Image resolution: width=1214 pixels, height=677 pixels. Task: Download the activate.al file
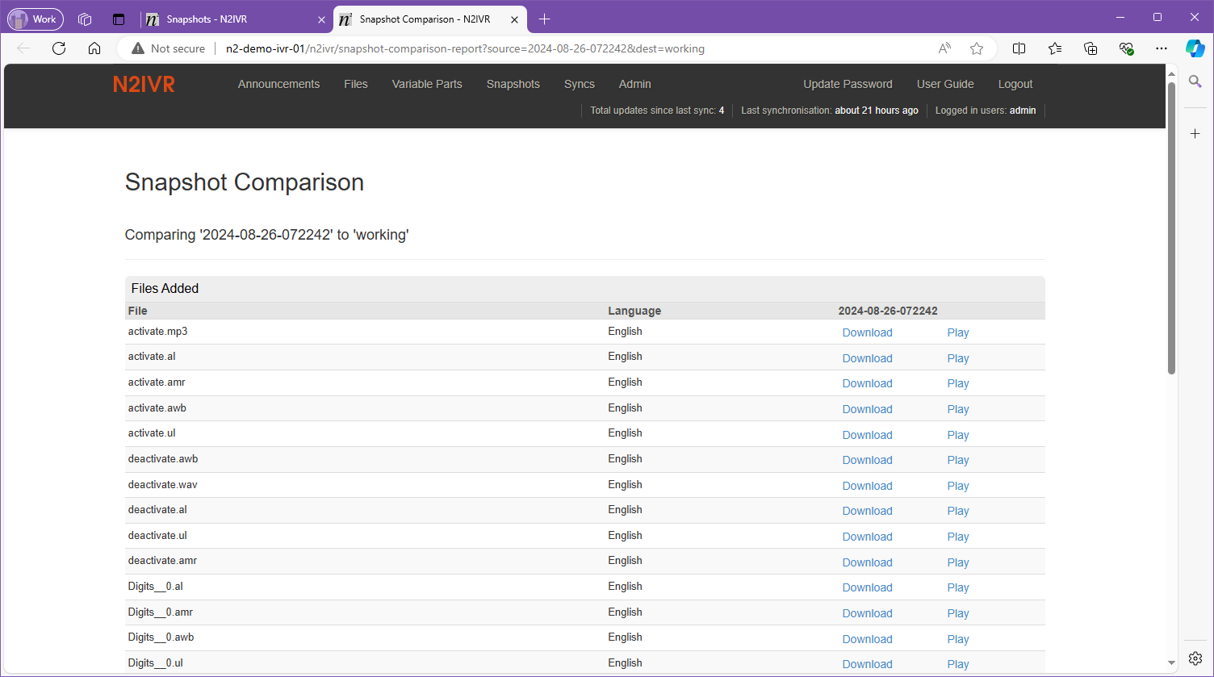[867, 358]
